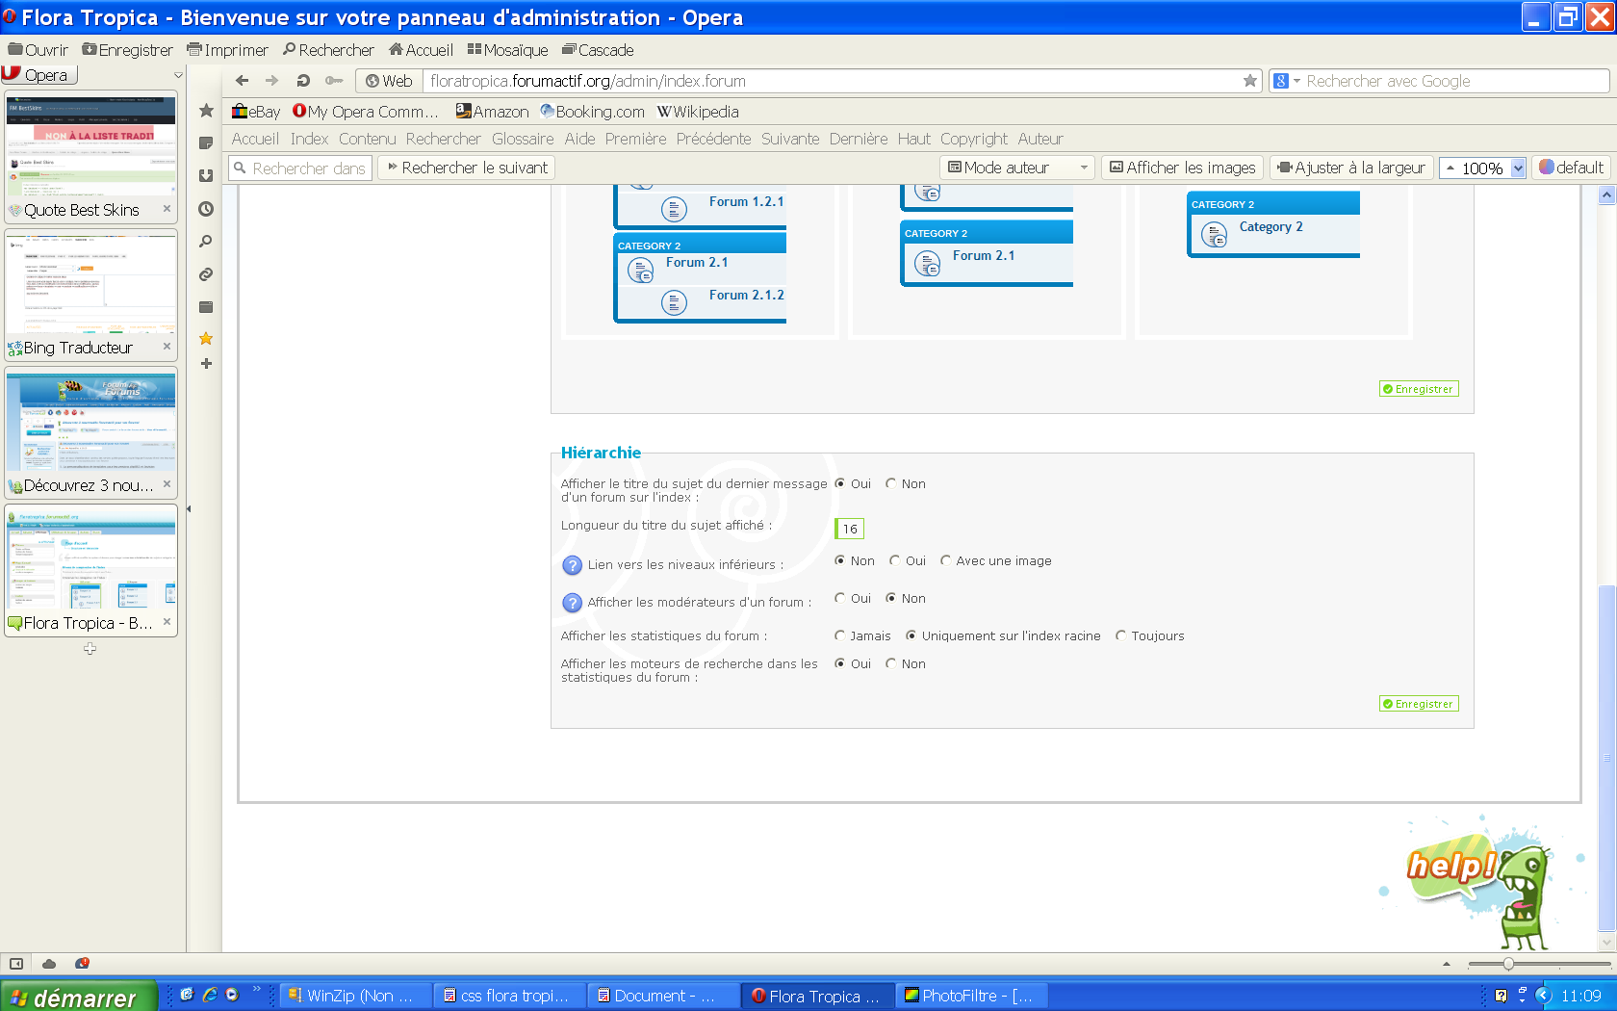
Task: Open Opera Unite icon in status bar
Action: [83, 964]
